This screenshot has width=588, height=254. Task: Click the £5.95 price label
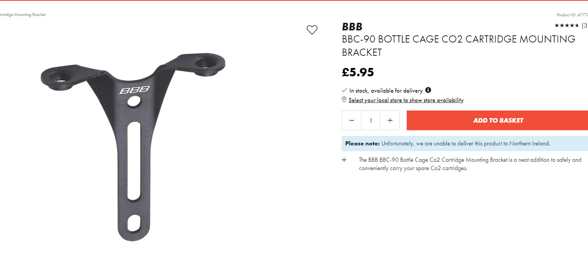358,72
